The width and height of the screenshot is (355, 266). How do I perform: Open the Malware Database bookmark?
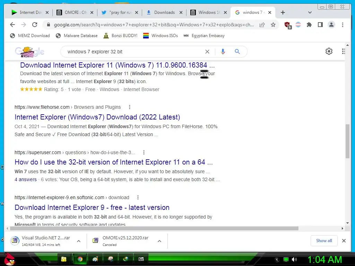(77, 36)
